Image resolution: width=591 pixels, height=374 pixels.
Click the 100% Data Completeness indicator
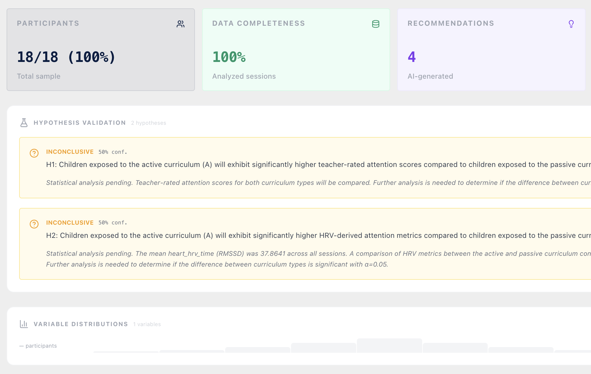pos(229,57)
